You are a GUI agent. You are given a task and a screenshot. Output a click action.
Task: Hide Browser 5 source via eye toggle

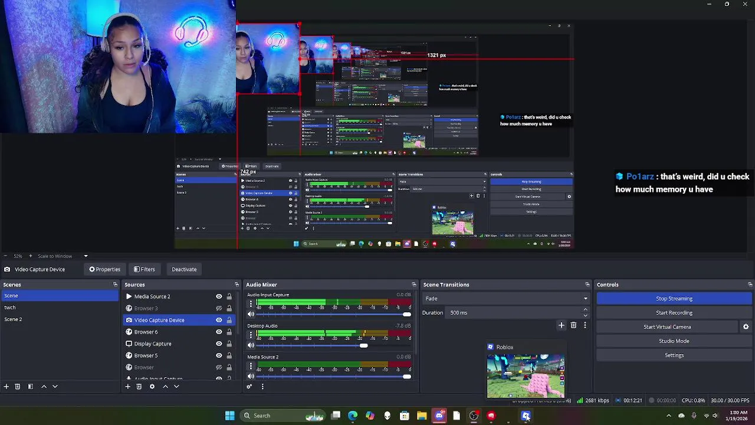pos(219,355)
